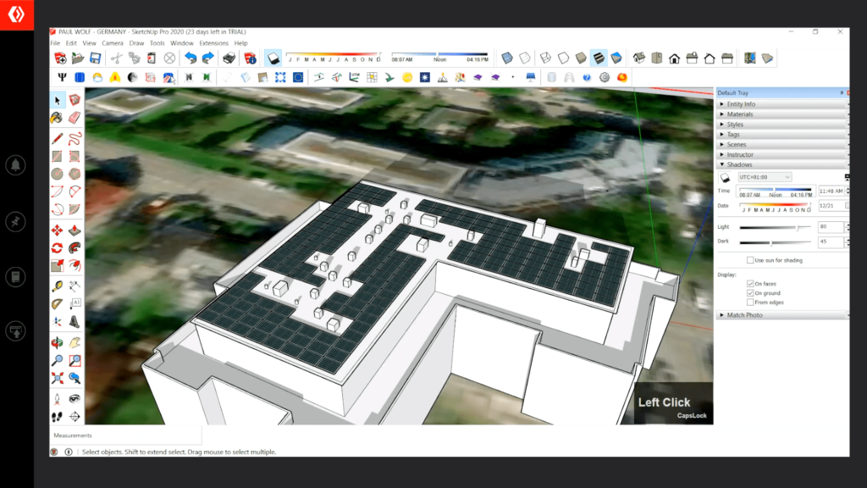Image resolution: width=867 pixels, height=488 pixels.
Task: Select the Scale tool
Action: pyautogui.click(x=57, y=265)
